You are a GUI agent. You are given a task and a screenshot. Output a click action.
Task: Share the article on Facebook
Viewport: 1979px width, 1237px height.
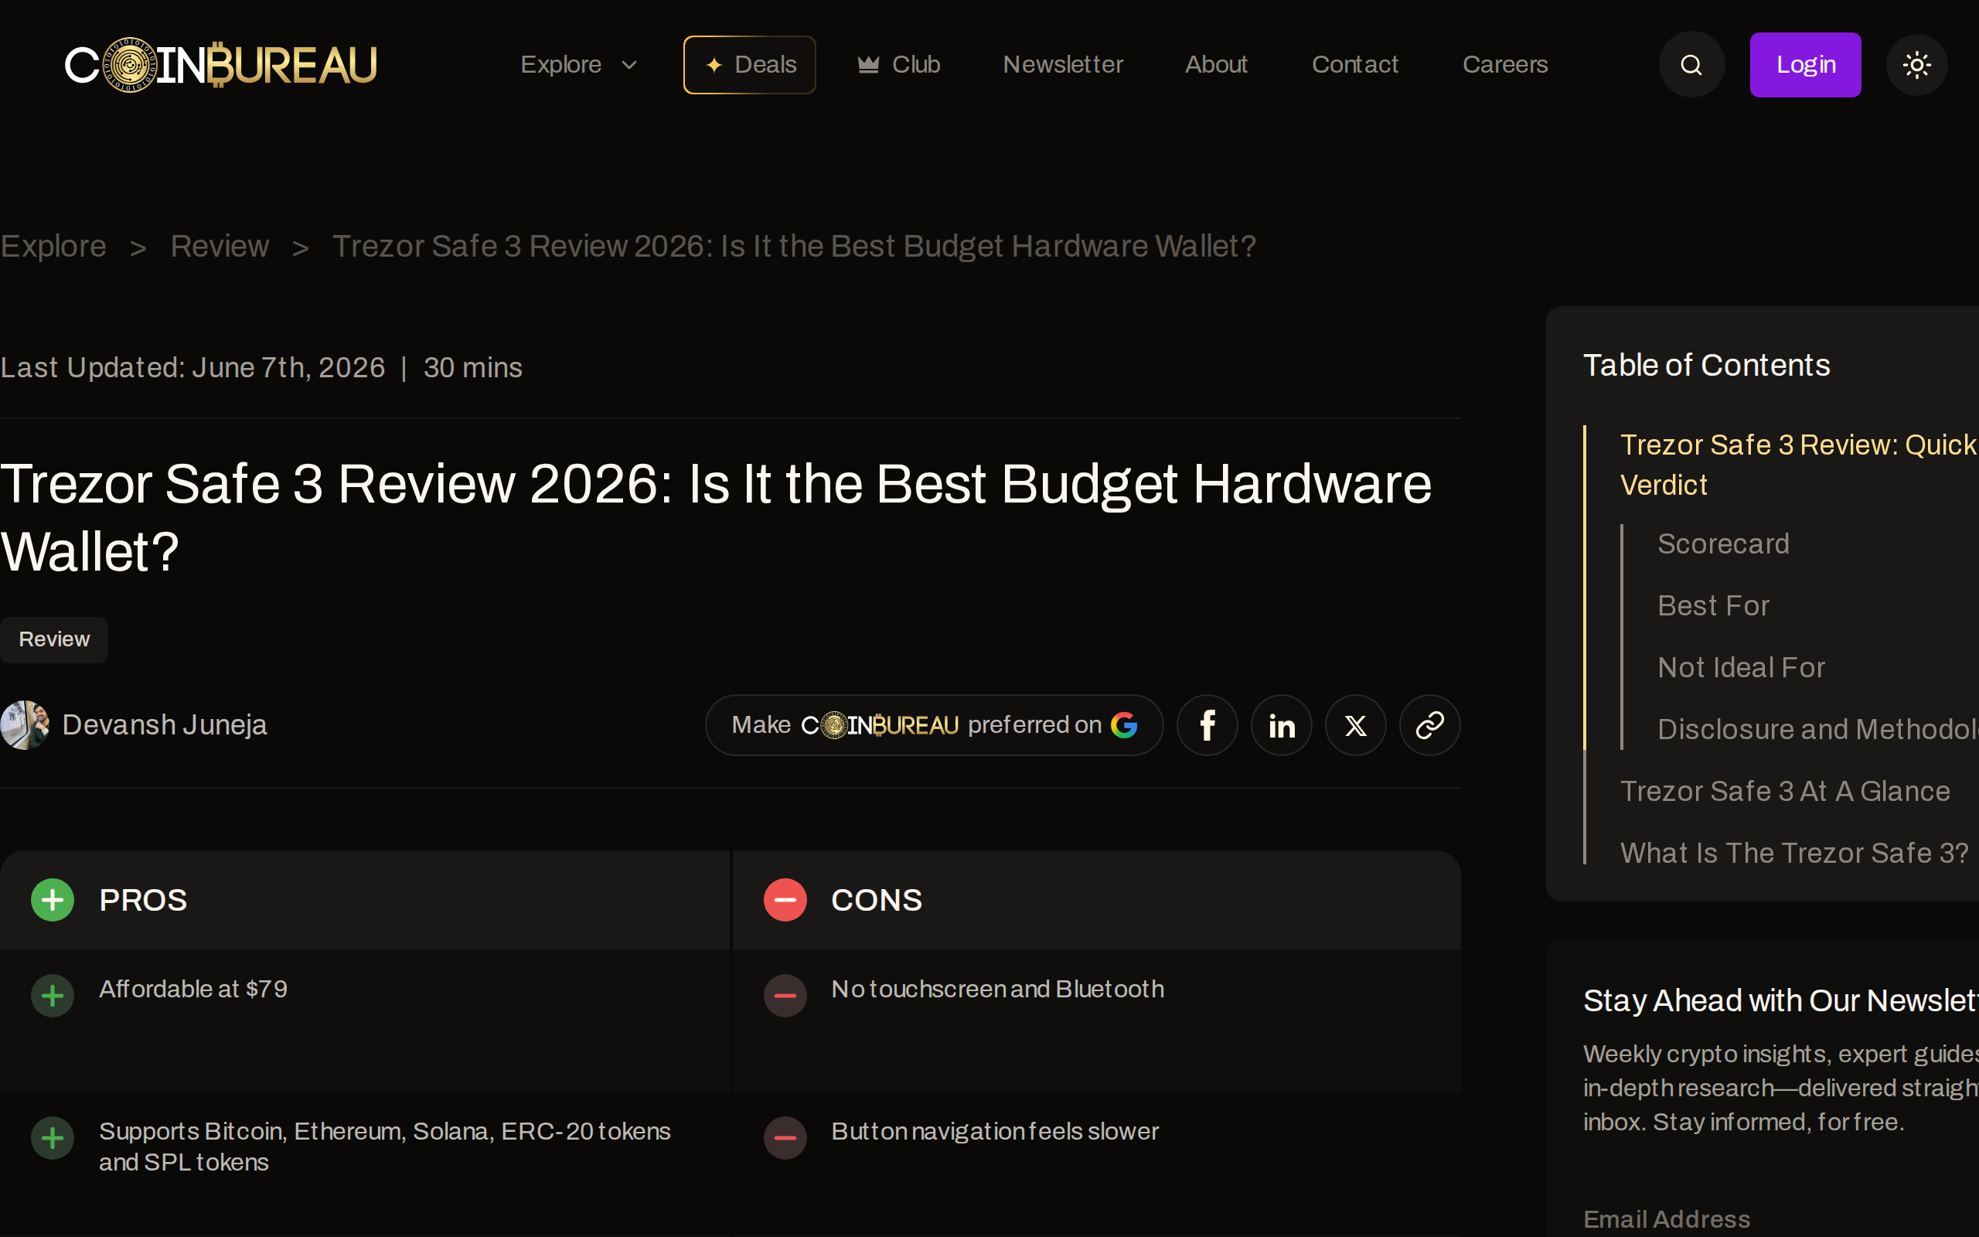pyautogui.click(x=1207, y=725)
